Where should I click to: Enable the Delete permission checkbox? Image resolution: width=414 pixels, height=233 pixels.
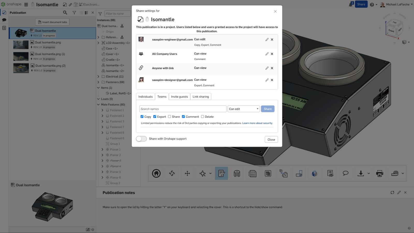(202, 116)
